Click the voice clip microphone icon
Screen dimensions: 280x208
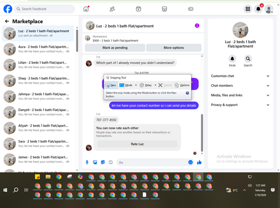click(87, 162)
